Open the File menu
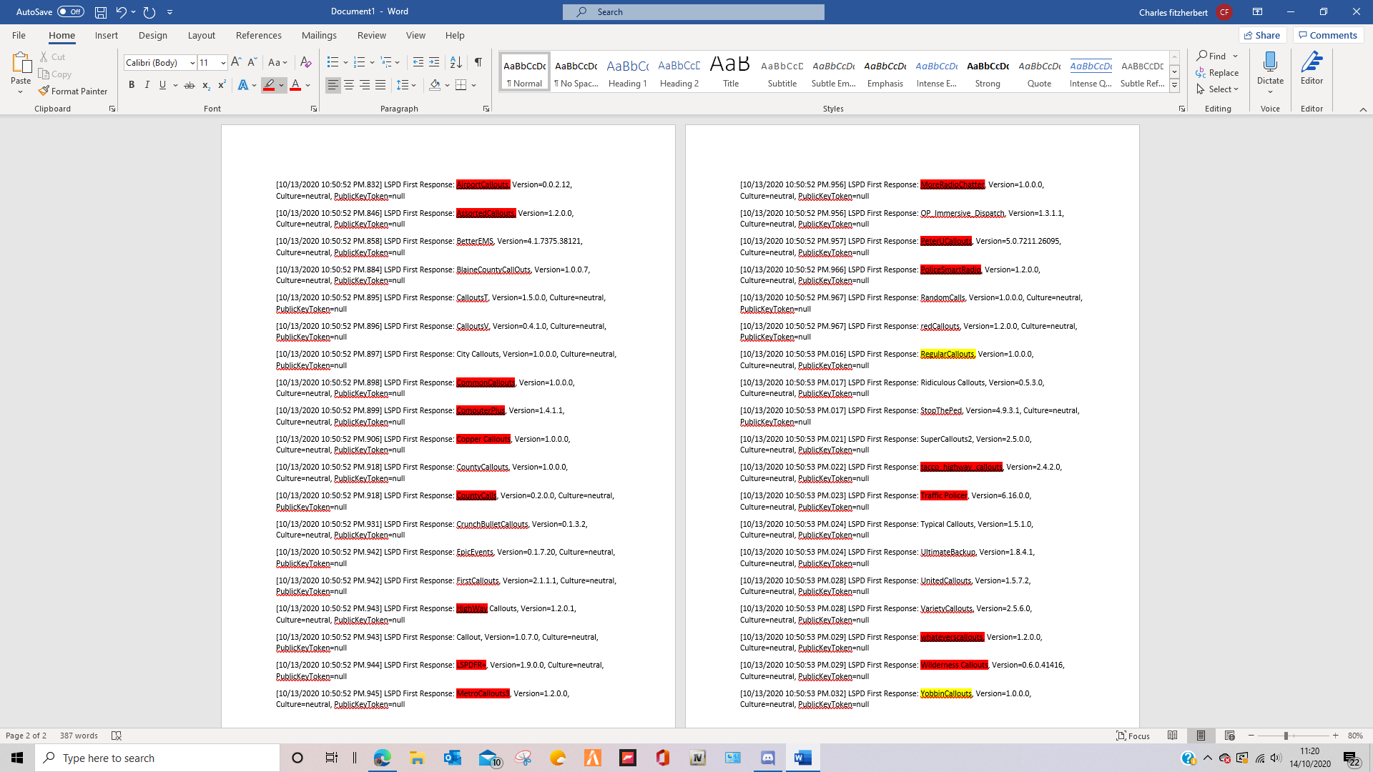Viewport: 1373px width, 772px height. (x=19, y=35)
